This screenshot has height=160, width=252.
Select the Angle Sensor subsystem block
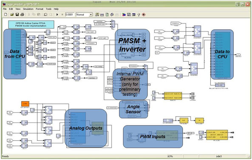click(x=133, y=109)
